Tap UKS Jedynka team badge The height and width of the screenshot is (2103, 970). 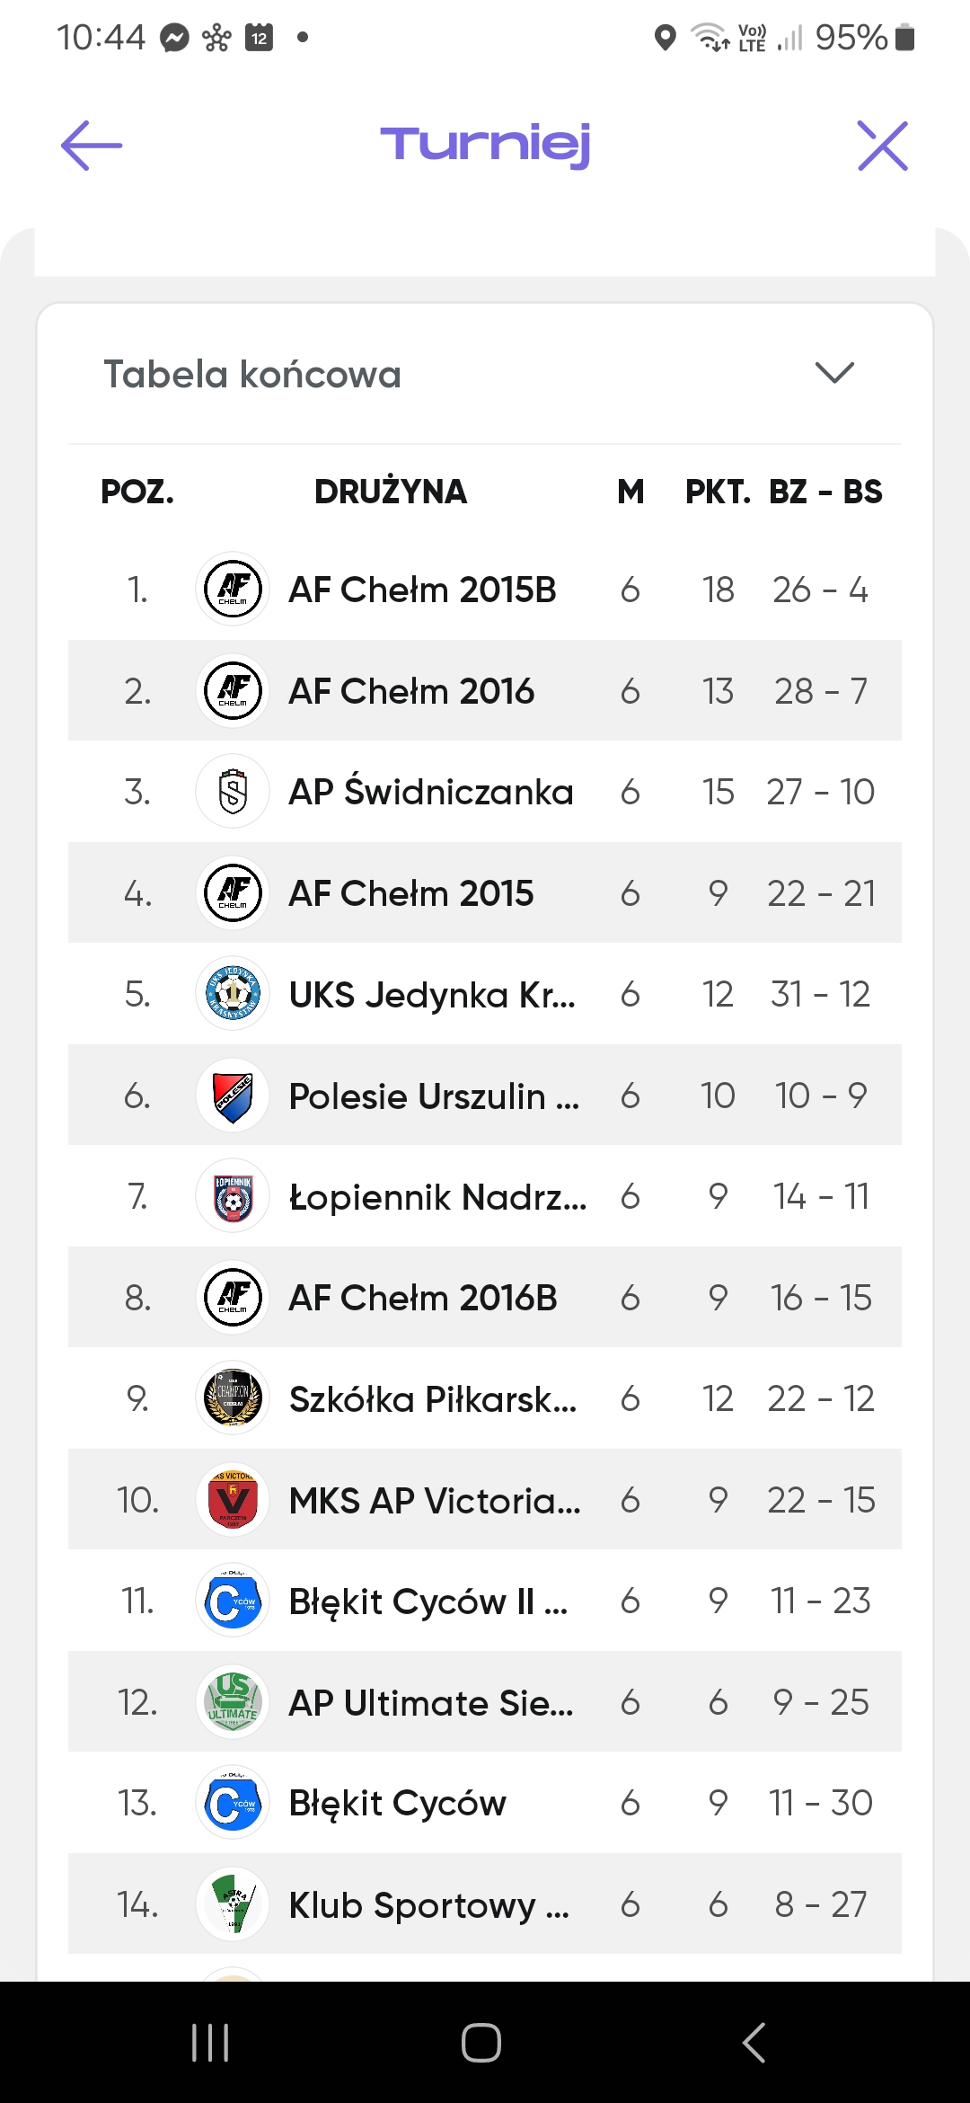233,993
